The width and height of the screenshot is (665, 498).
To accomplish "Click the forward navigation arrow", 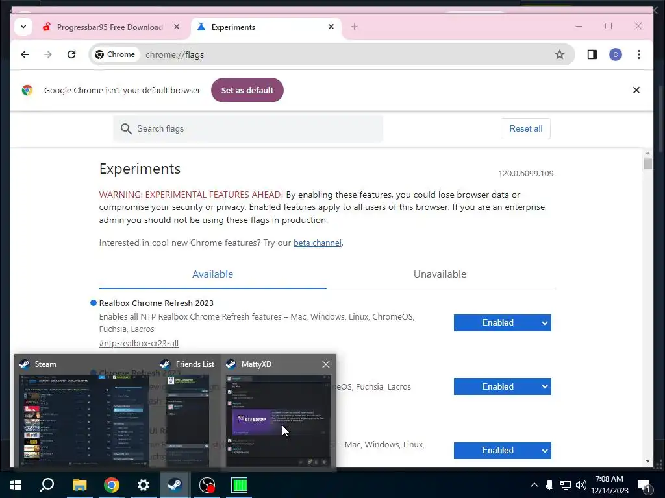I will pos(48,54).
